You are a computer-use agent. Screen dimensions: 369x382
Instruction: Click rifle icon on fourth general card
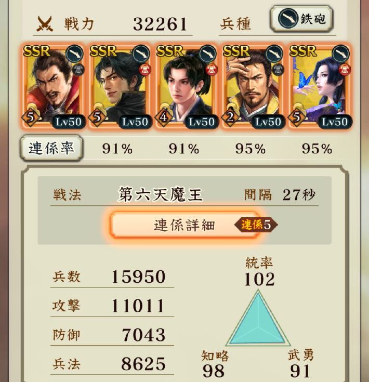click(x=274, y=54)
